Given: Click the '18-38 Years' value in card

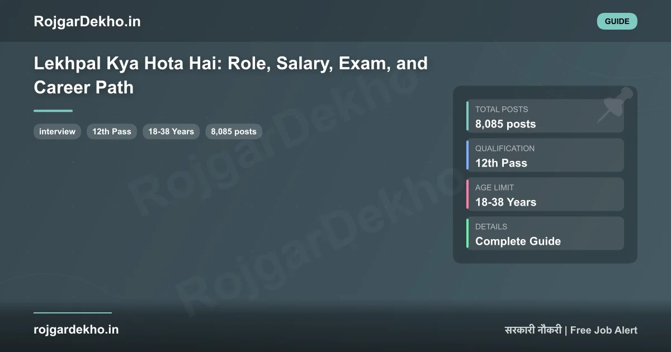Looking at the screenshot, I should tap(505, 202).
